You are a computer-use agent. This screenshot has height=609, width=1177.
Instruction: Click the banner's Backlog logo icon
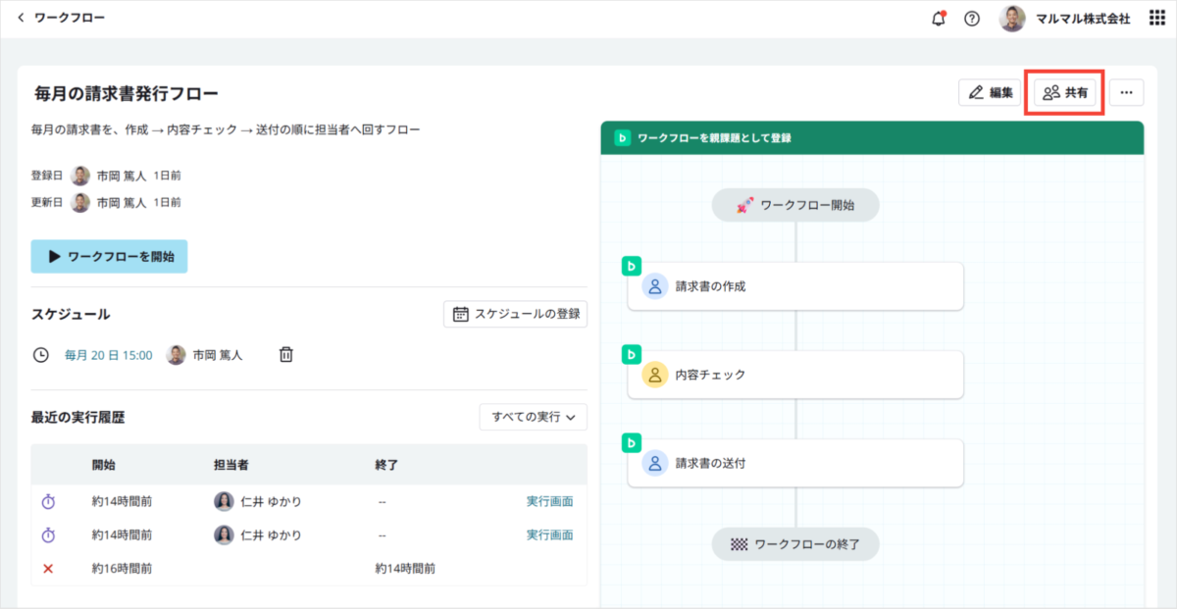622,138
